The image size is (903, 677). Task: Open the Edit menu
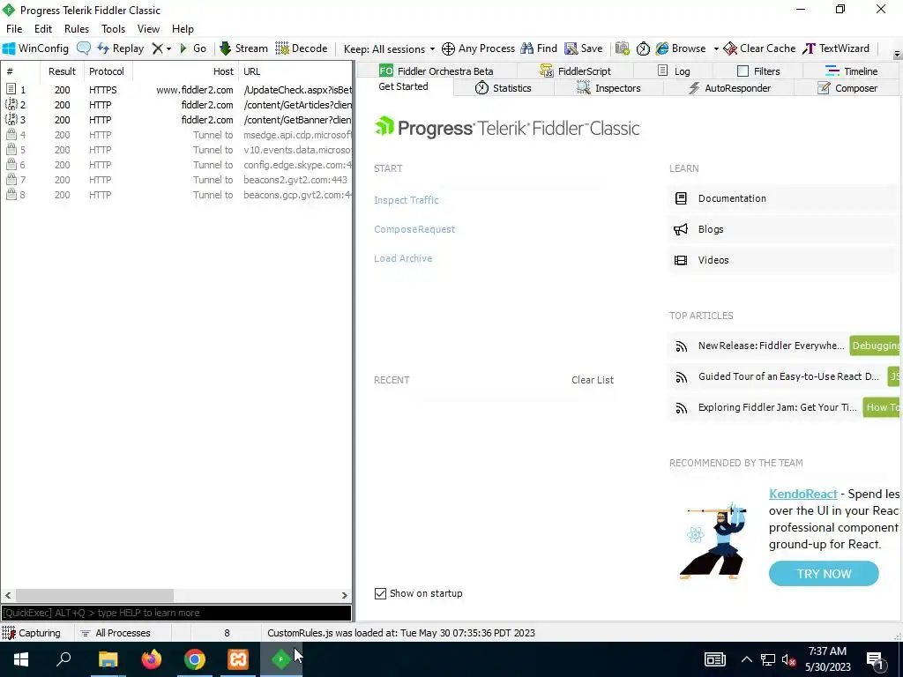43,29
